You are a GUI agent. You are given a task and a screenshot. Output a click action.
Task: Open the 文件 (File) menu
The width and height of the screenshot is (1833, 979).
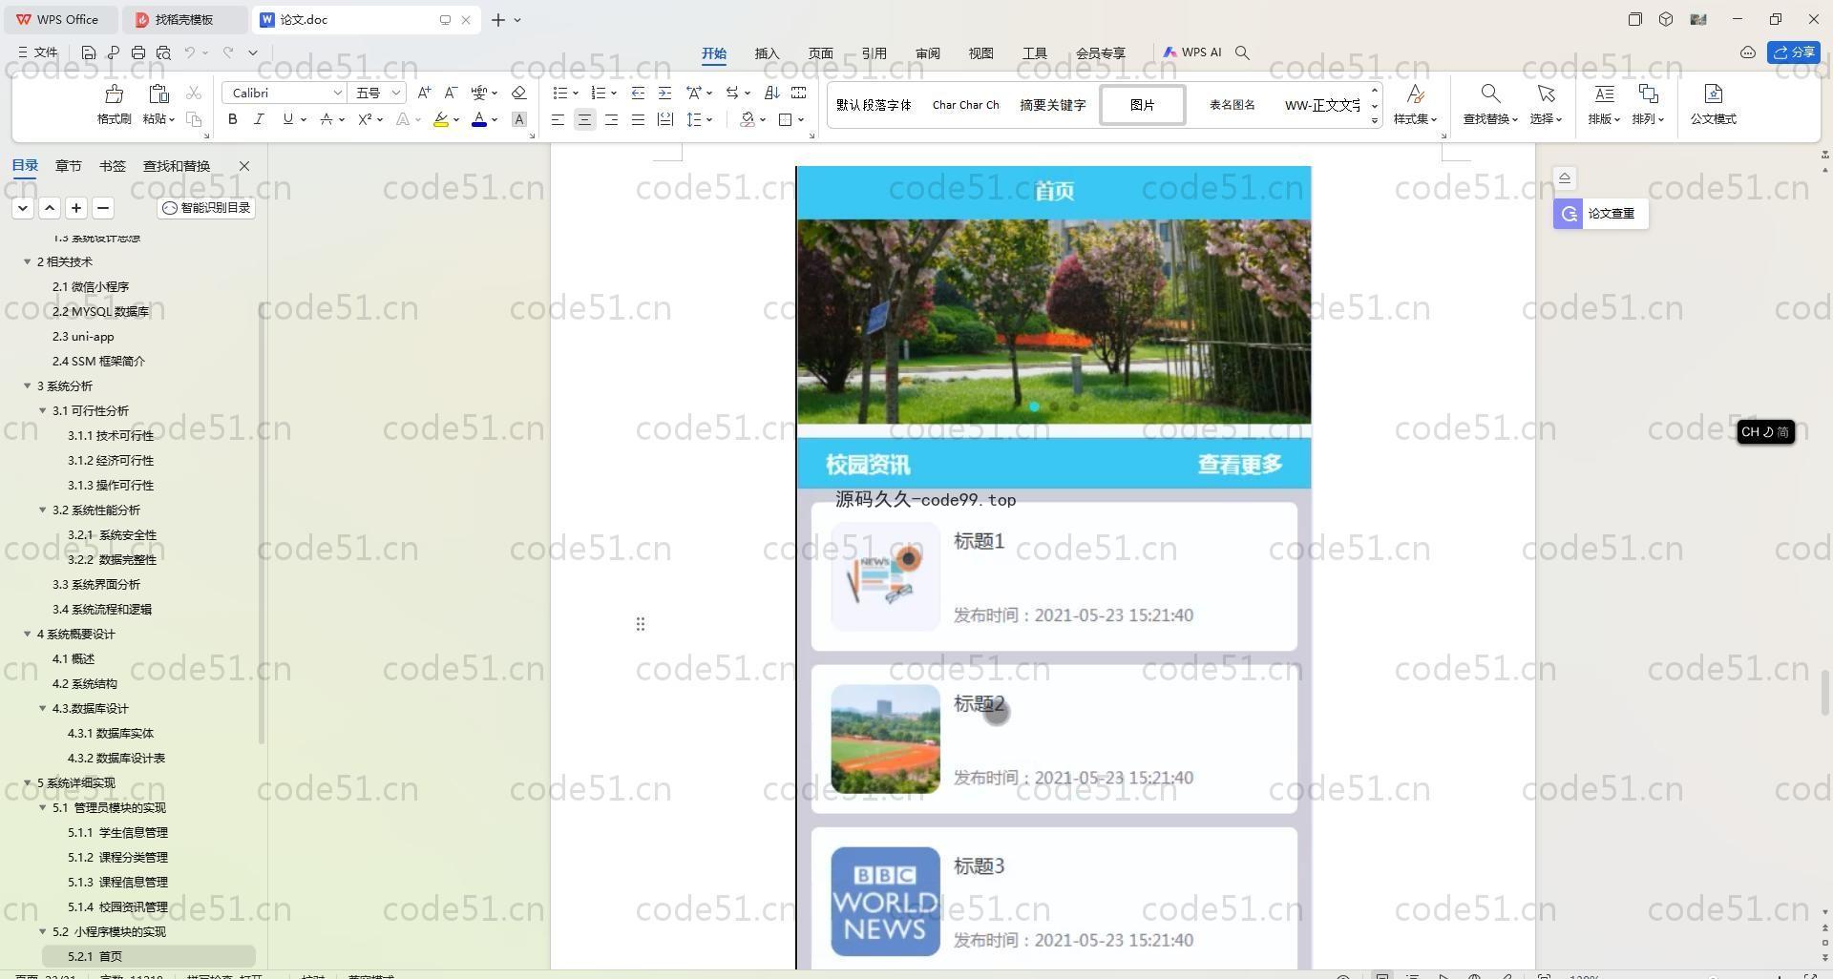click(x=38, y=52)
